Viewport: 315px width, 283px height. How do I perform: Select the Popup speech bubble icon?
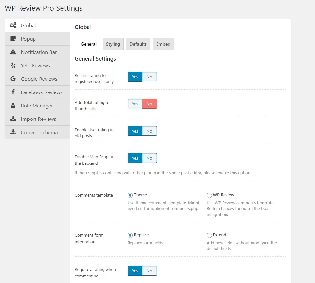coord(13,39)
